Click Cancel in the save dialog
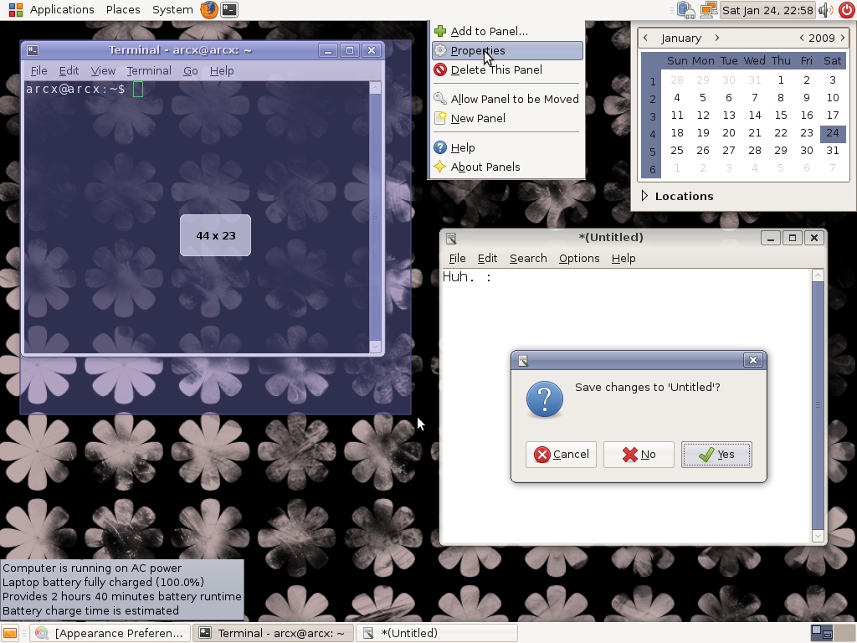This screenshot has height=643, width=857. 561,455
